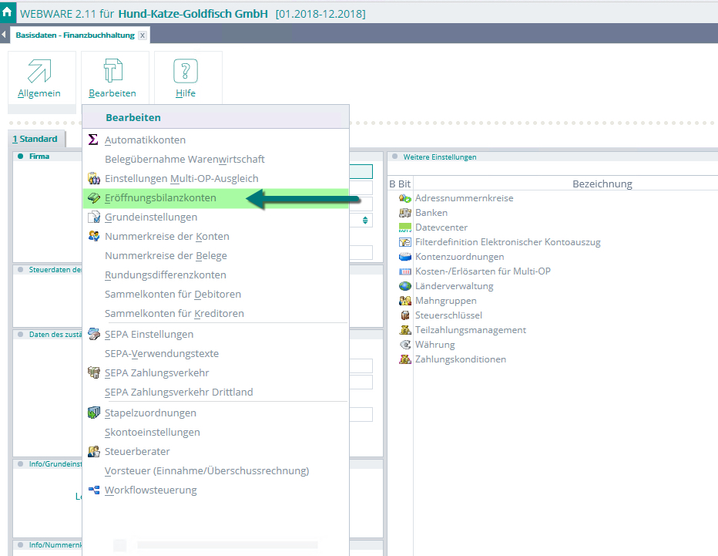
Task: Open the Länderverwaltung globe icon
Action: coord(404,286)
